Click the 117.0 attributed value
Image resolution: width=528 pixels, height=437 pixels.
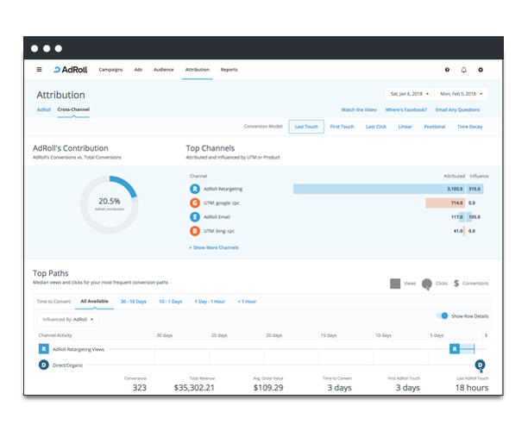[456, 217]
